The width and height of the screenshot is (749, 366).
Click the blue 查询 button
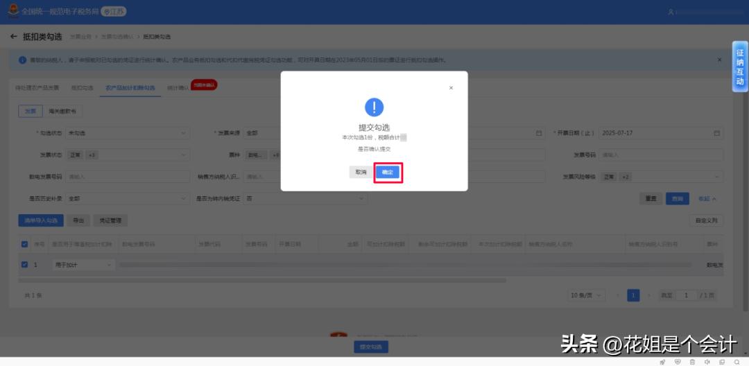pyautogui.click(x=678, y=199)
